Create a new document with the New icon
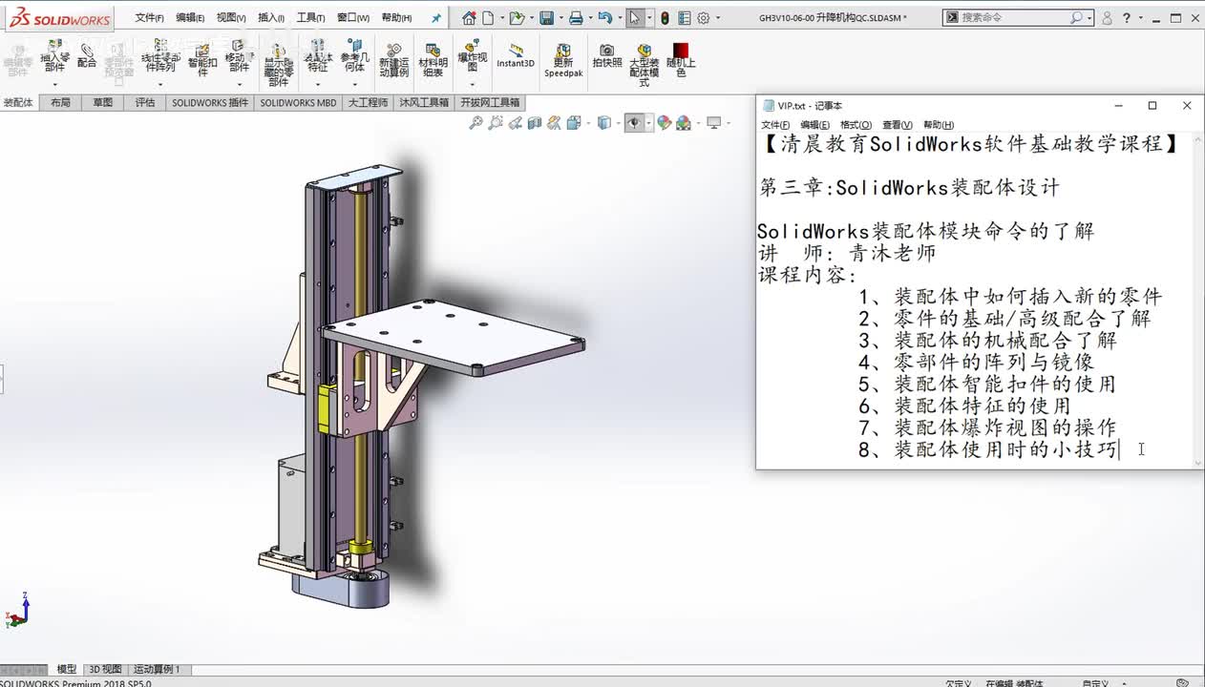The width and height of the screenshot is (1205, 687). [488, 17]
